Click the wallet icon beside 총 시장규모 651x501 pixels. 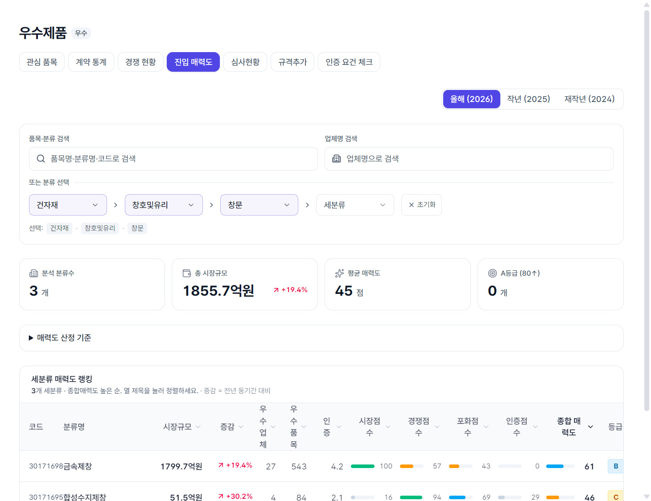[x=187, y=273]
